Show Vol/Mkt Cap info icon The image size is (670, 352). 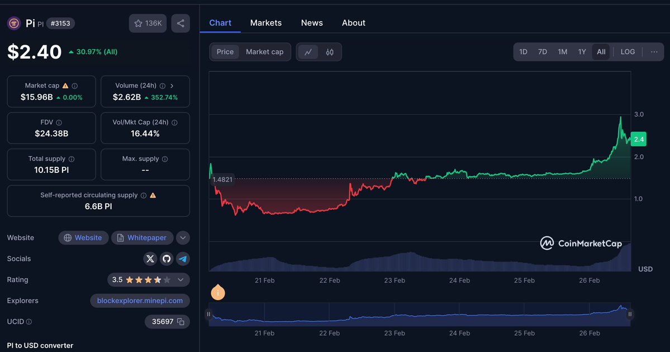pos(174,123)
